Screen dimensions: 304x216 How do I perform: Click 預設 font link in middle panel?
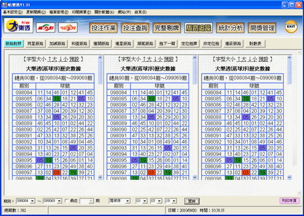tap(169, 59)
